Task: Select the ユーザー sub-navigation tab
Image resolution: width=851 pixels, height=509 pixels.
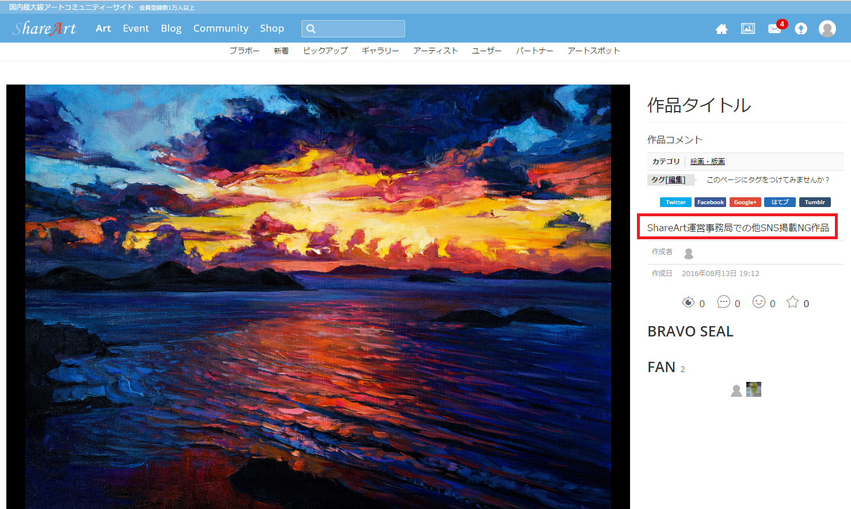Action: point(487,51)
